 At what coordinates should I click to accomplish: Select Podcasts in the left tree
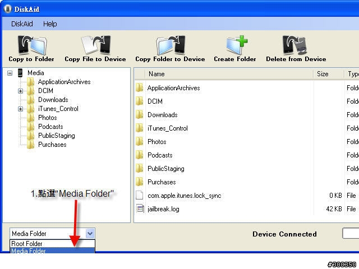[50, 127]
